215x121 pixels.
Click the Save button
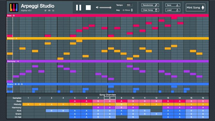tap(173, 5)
